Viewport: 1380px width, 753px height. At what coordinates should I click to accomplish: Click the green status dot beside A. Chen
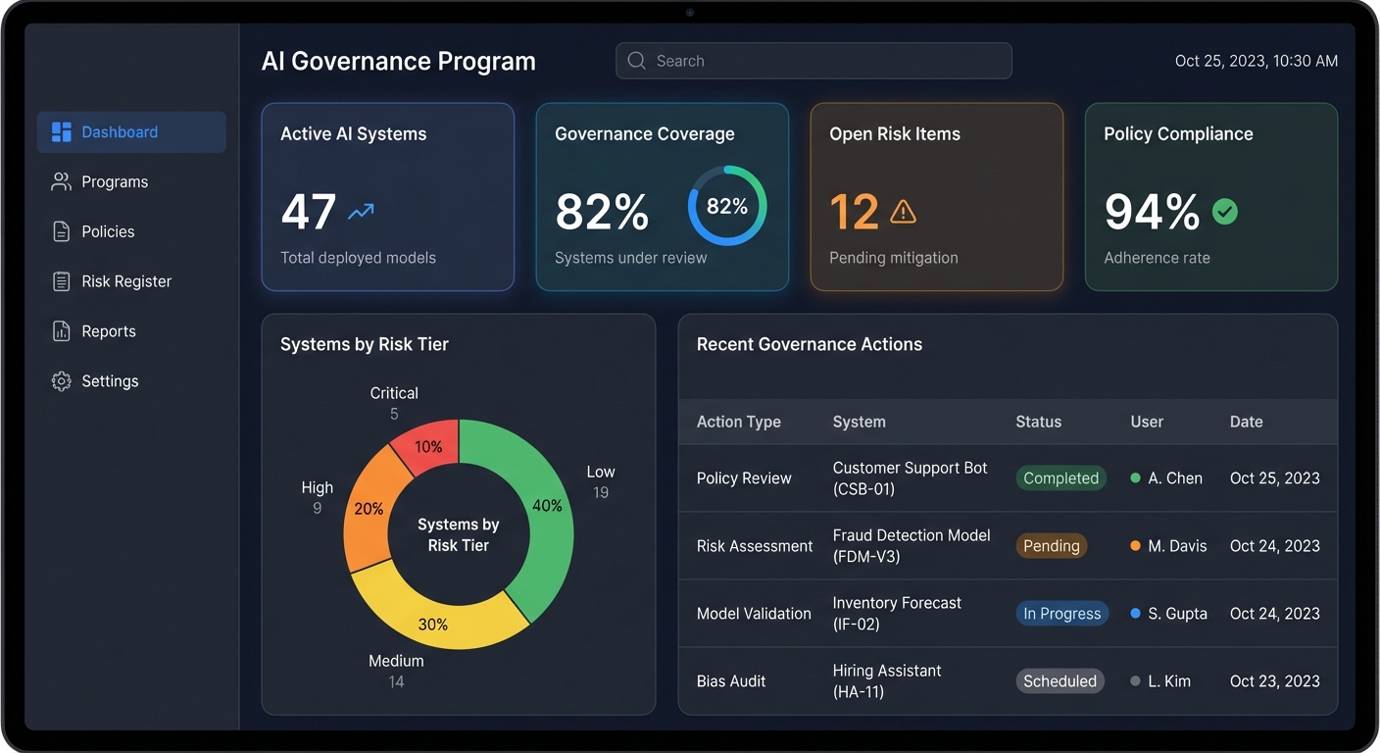point(1135,478)
